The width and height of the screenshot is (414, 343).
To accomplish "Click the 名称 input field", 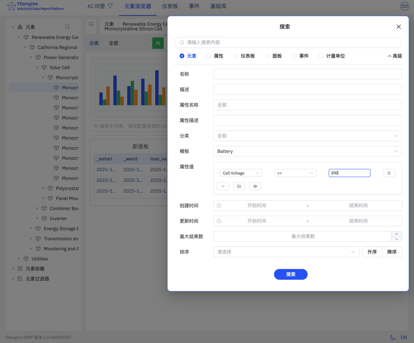I will click(x=307, y=74).
